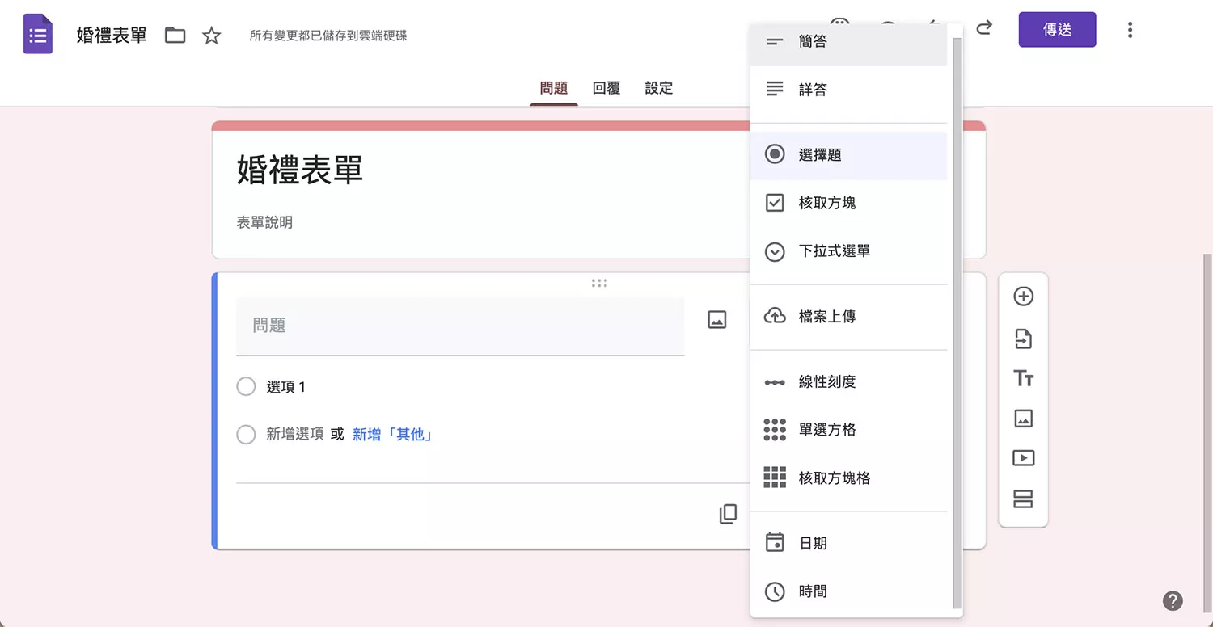Add title and description Tt icon
The image size is (1213, 627).
coord(1023,378)
